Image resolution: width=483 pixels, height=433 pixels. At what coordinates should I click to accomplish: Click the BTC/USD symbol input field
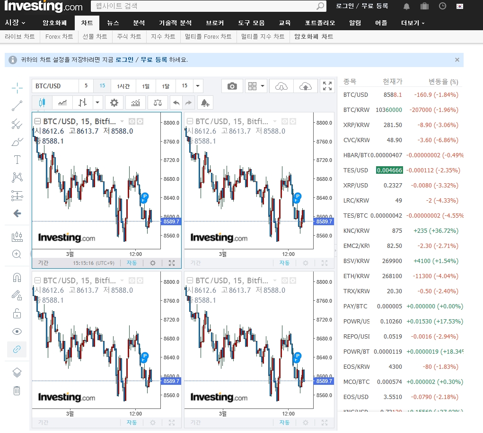(55, 86)
